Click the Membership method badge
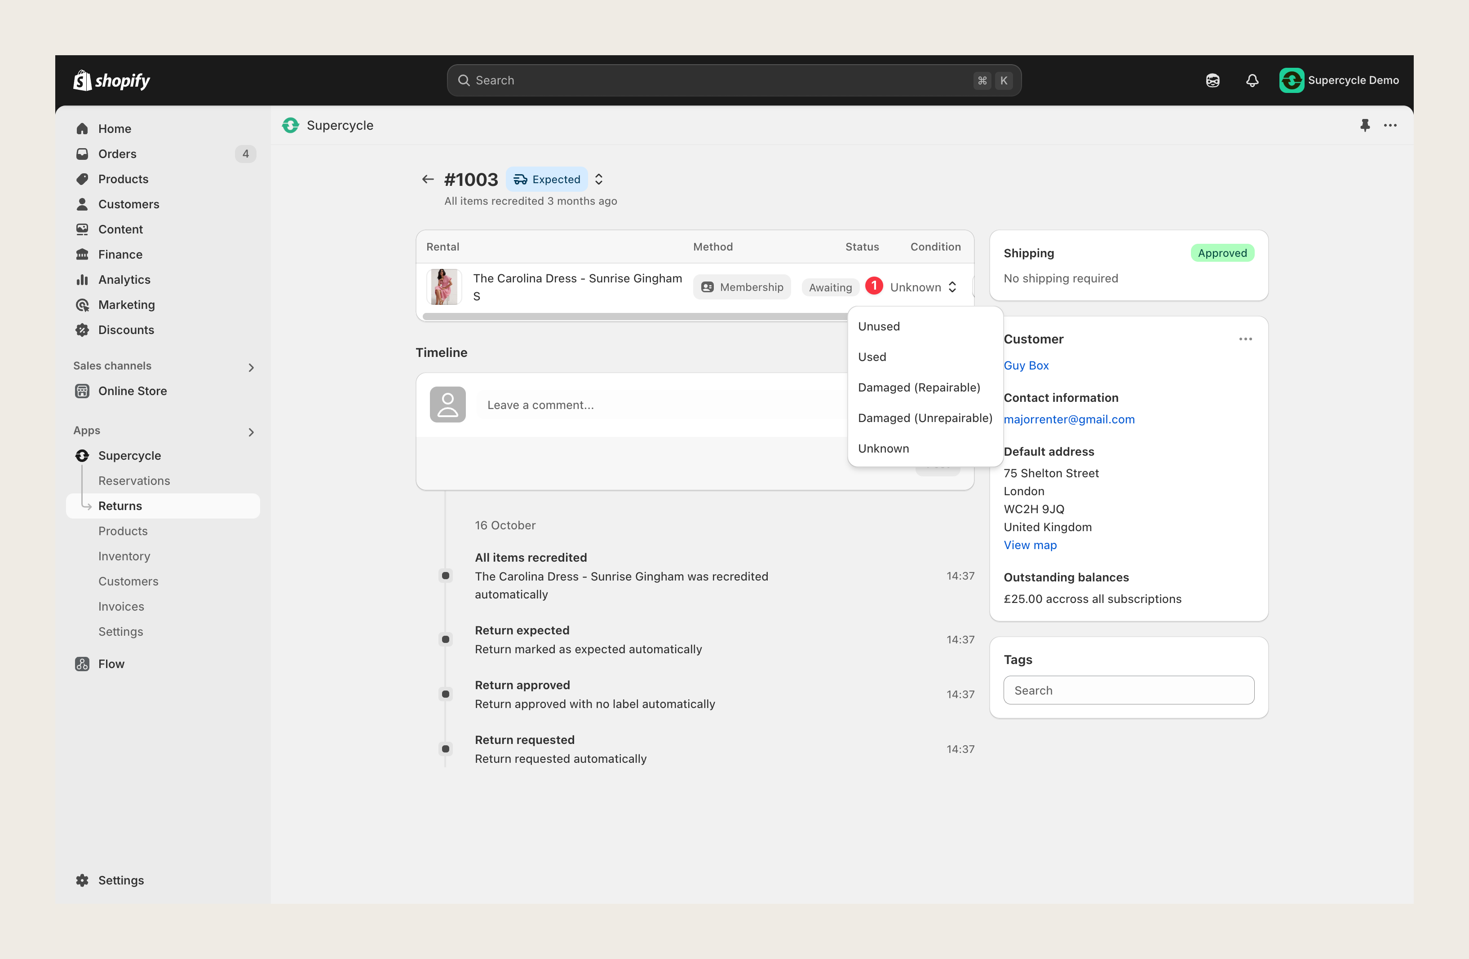 (741, 287)
